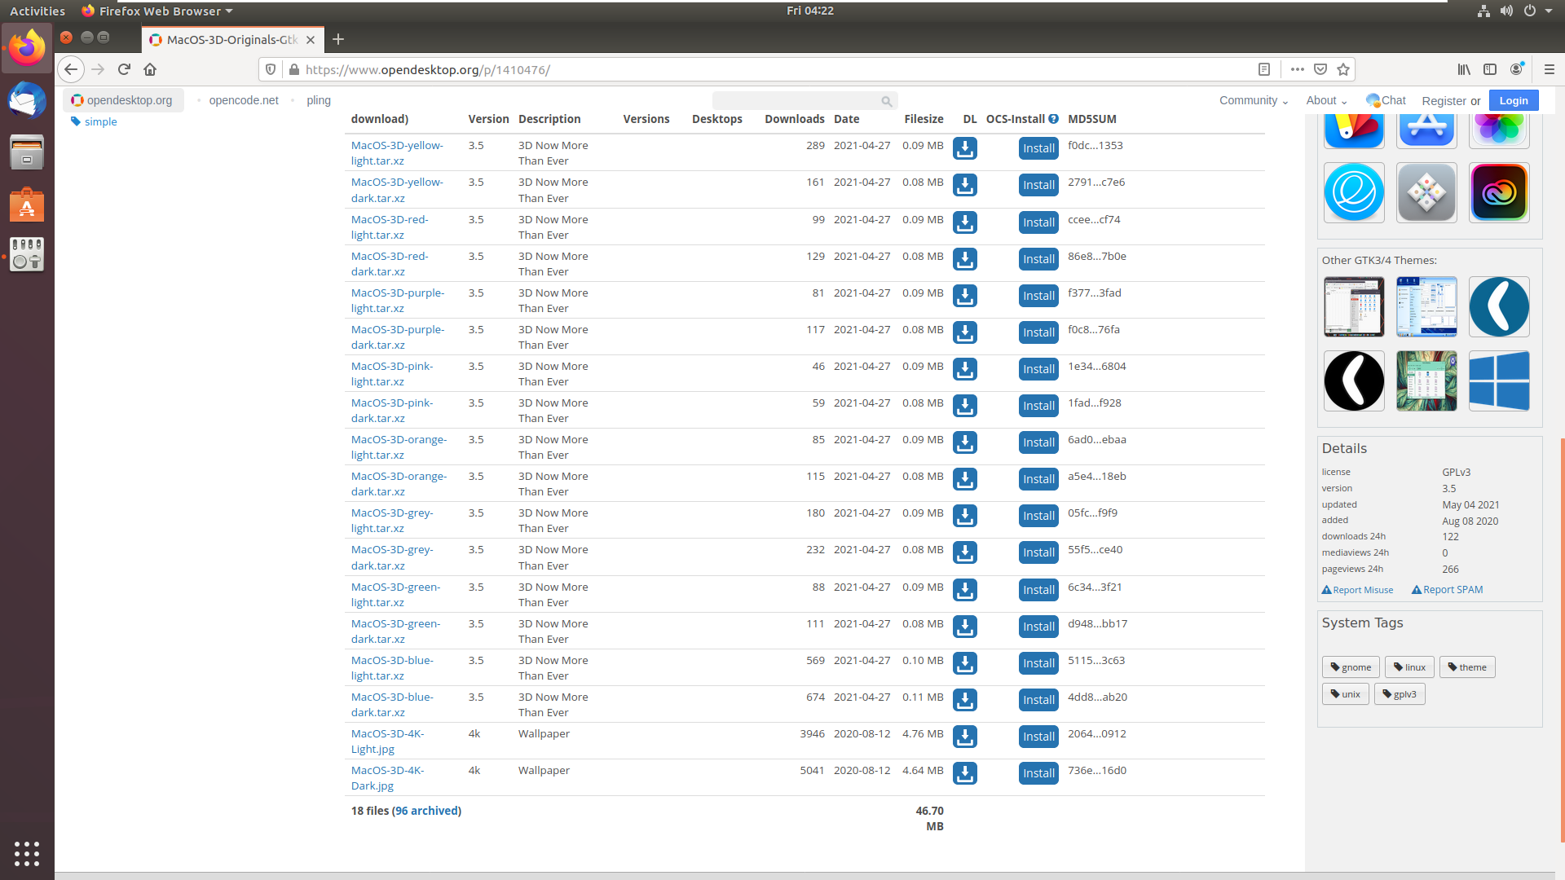Toggle reader view in address bar
1565x880 pixels.
(x=1264, y=69)
